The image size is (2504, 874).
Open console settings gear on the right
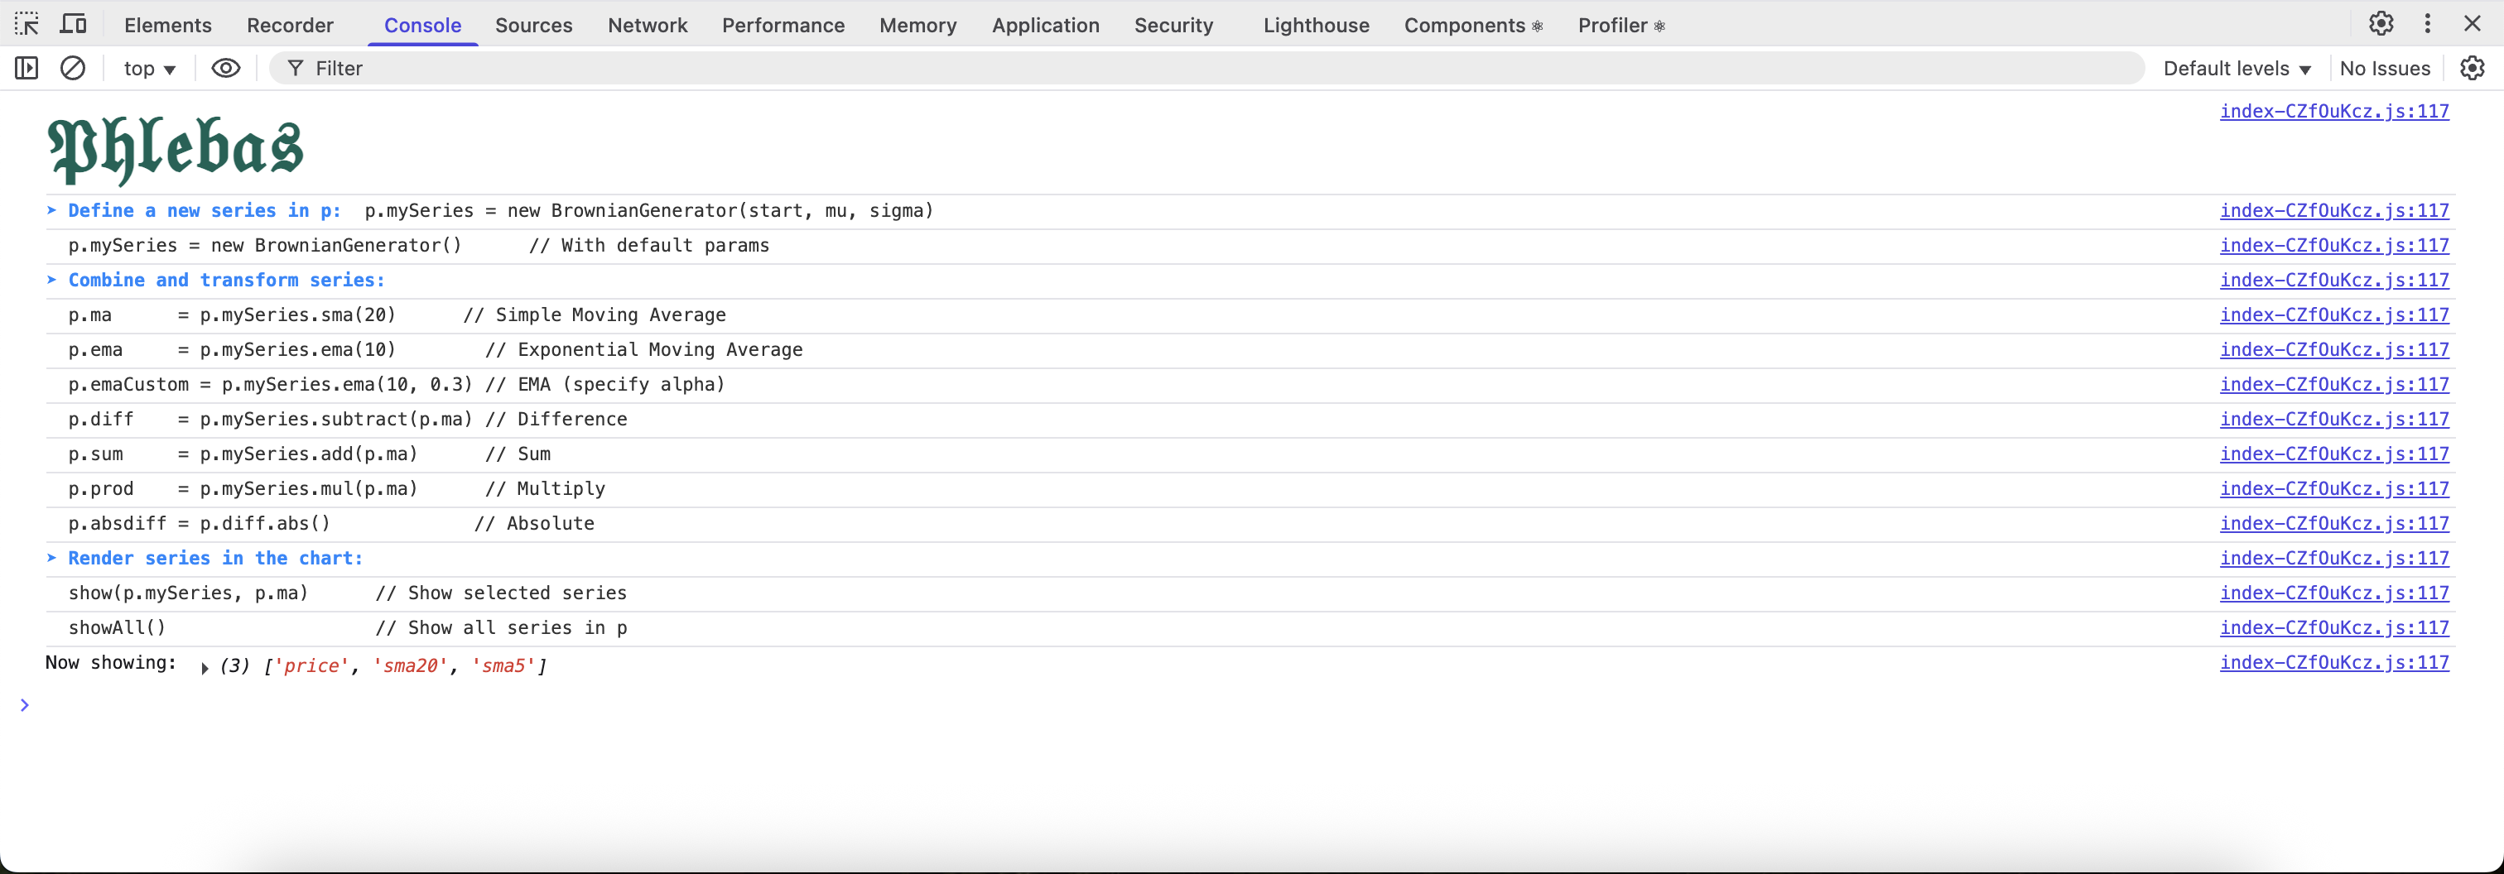[x=2473, y=68]
